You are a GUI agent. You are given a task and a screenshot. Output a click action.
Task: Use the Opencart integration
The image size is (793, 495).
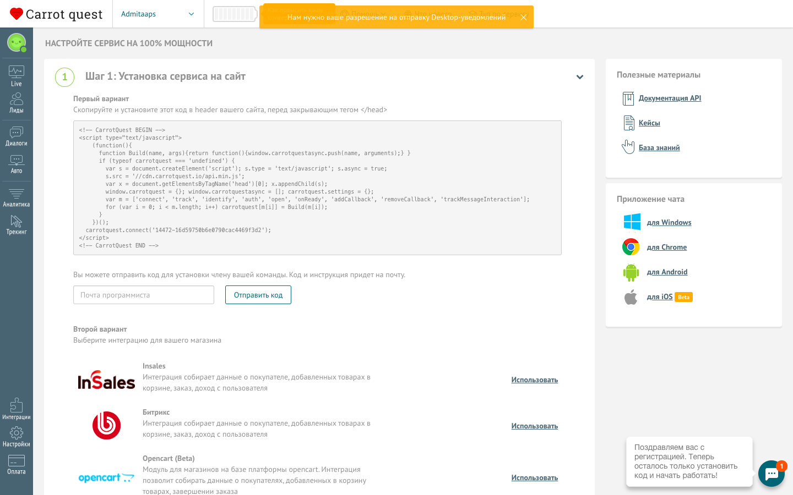pos(535,478)
